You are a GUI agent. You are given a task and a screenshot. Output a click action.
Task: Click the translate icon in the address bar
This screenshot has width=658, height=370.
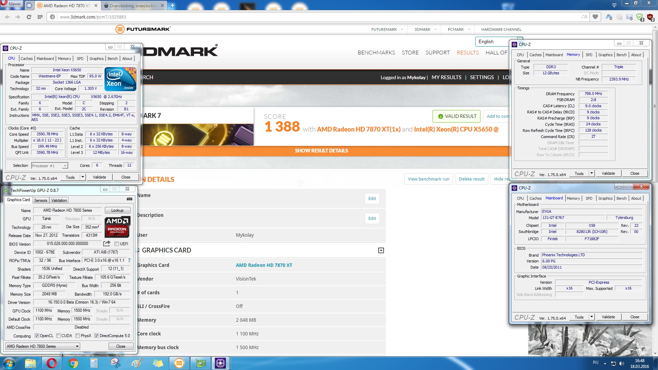pos(584,17)
